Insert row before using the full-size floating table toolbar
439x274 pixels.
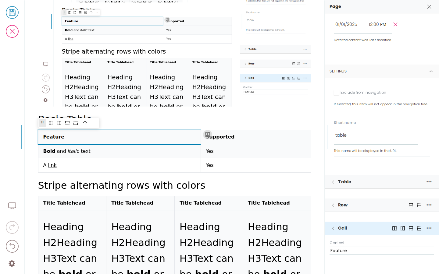point(76,123)
